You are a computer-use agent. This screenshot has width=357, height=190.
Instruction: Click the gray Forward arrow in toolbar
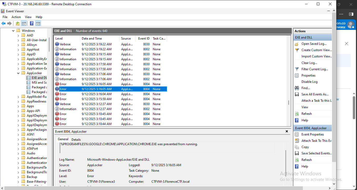9,23
